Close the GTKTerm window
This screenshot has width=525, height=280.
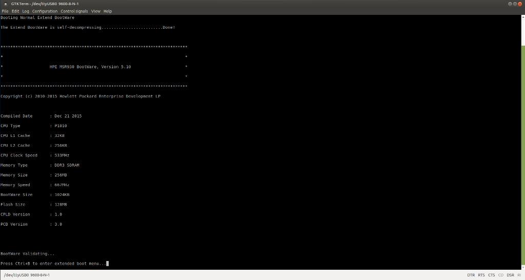tap(520, 4)
